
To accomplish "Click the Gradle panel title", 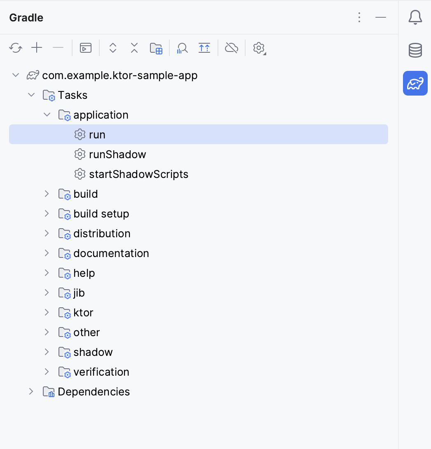I will (x=26, y=18).
